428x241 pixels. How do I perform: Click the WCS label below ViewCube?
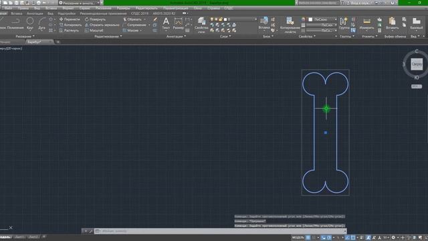[x=417, y=86]
